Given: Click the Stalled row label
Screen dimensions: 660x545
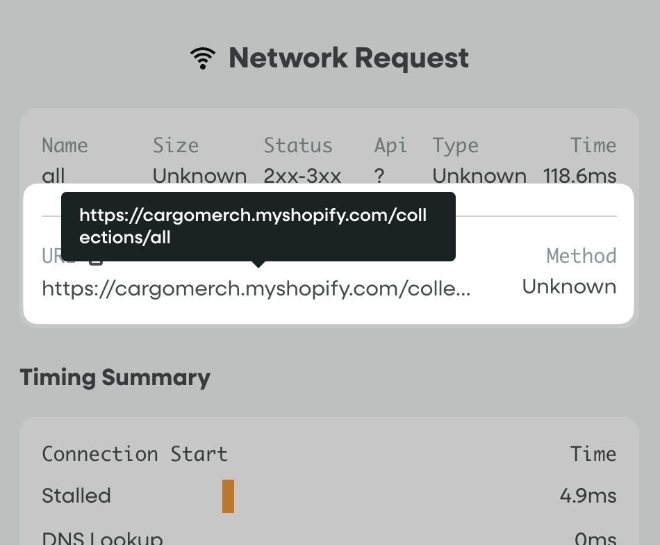Looking at the screenshot, I should 76,496.
